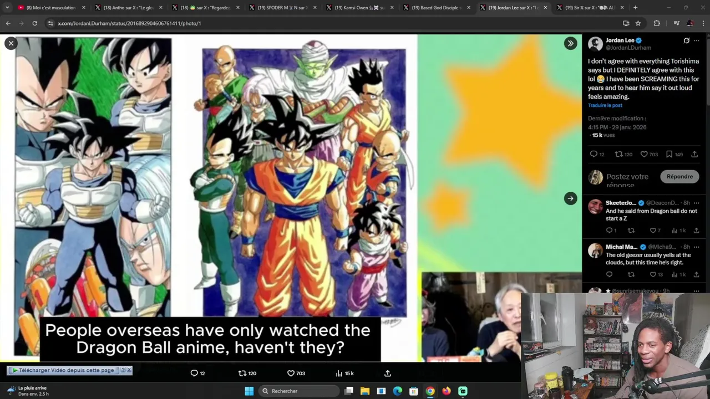Open Firefox from taskbar
This screenshot has width=710, height=399.
(x=447, y=391)
